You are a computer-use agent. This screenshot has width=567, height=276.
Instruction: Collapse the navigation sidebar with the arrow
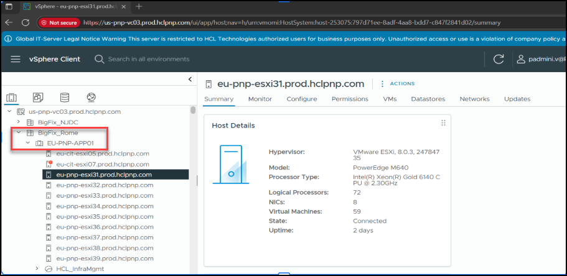point(190,80)
